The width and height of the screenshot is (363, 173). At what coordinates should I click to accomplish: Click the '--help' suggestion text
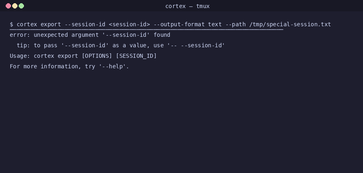tap(112, 67)
